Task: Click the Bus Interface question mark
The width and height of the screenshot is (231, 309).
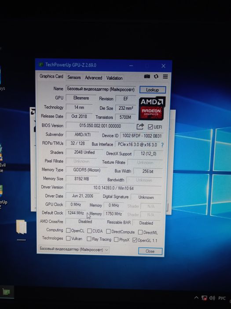Action: (x=162, y=145)
